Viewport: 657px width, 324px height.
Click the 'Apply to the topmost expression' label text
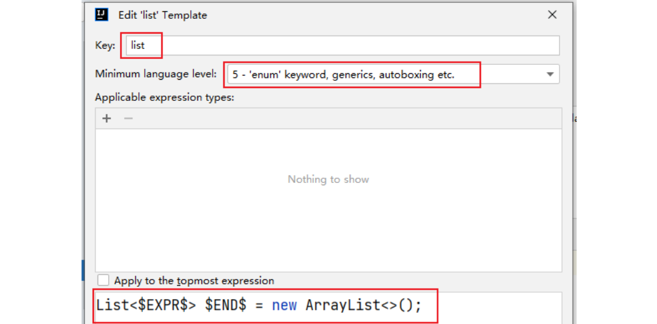click(194, 281)
